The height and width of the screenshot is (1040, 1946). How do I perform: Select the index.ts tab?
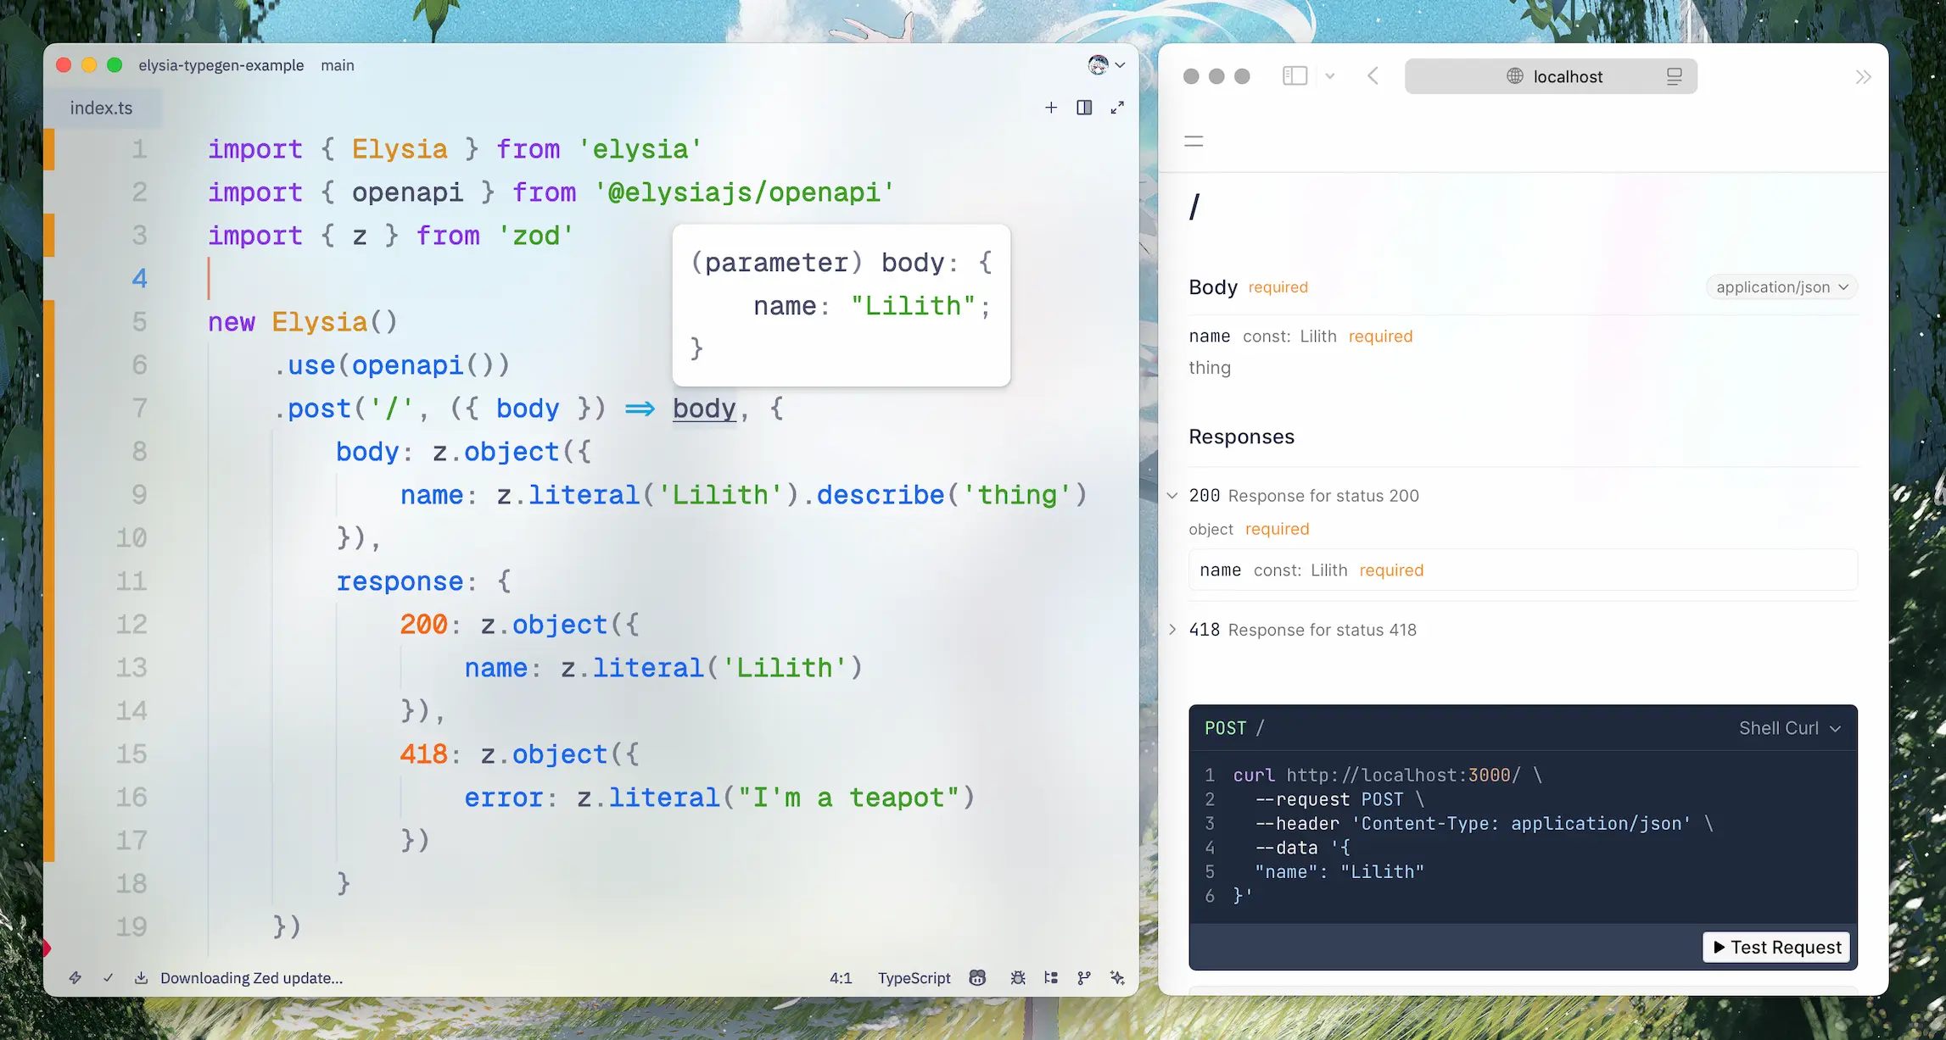(x=101, y=108)
